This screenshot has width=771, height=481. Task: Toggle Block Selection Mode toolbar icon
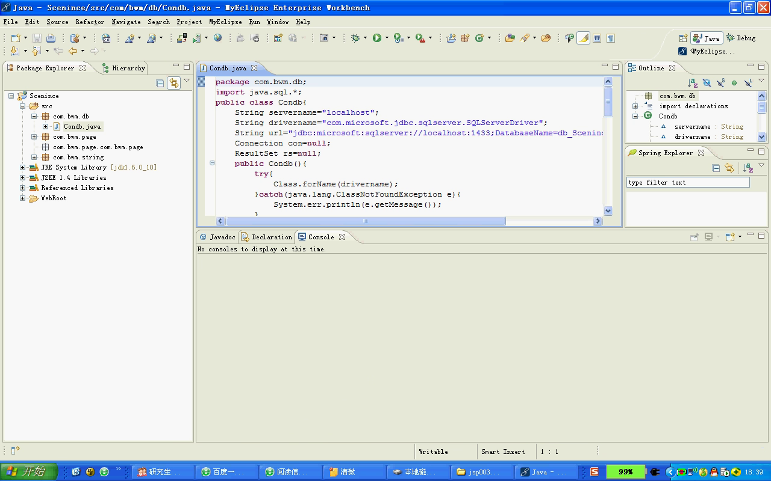point(597,38)
